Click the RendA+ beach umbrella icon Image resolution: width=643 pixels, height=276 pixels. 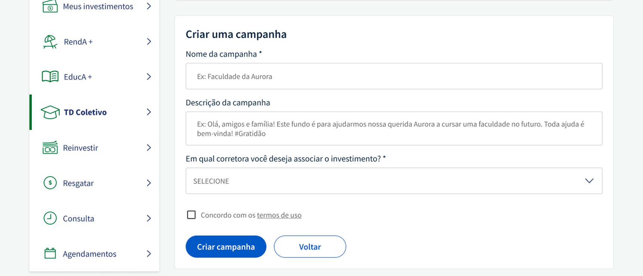tap(50, 42)
